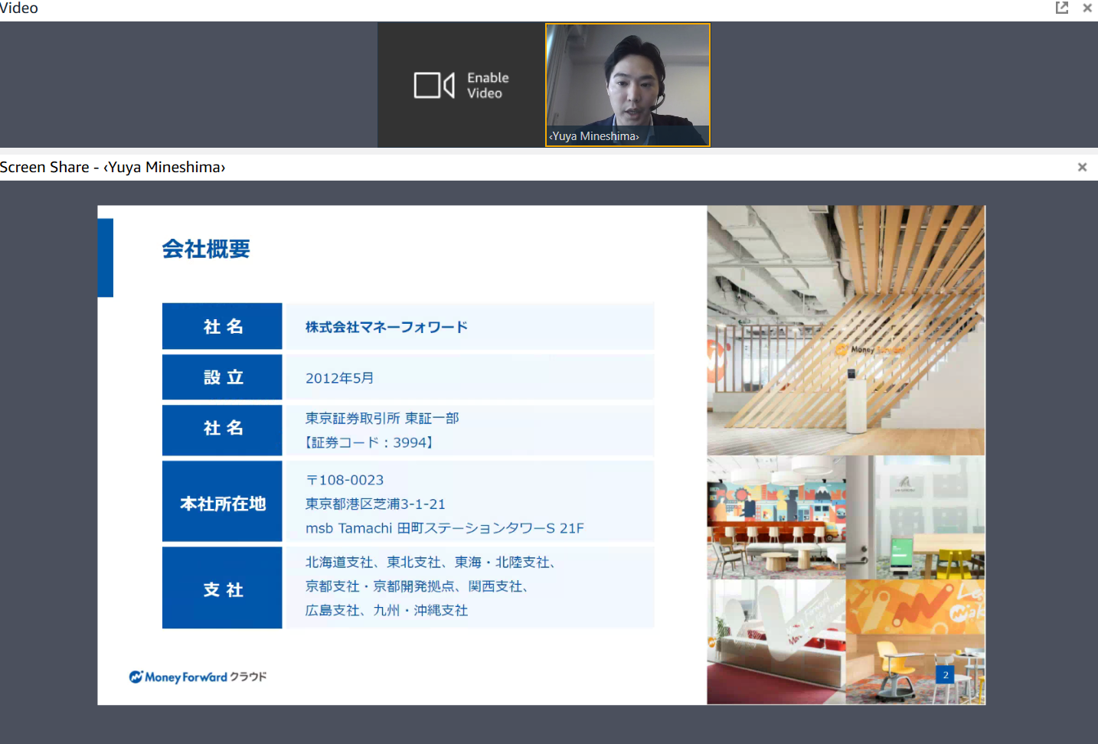Click the Enable Video text label

coord(488,85)
